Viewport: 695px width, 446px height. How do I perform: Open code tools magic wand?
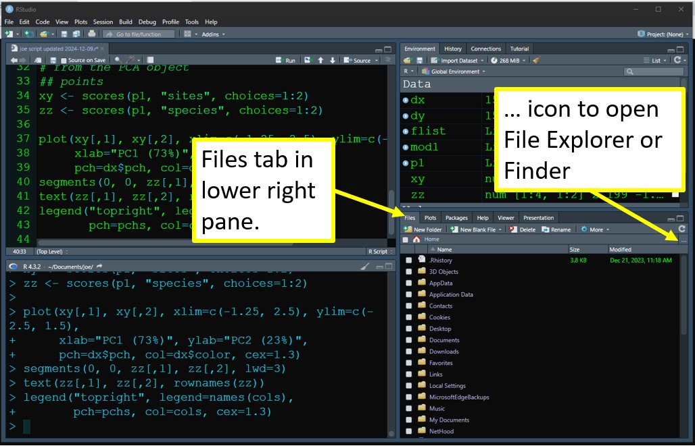pyautogui.click(x=131, y=60)
